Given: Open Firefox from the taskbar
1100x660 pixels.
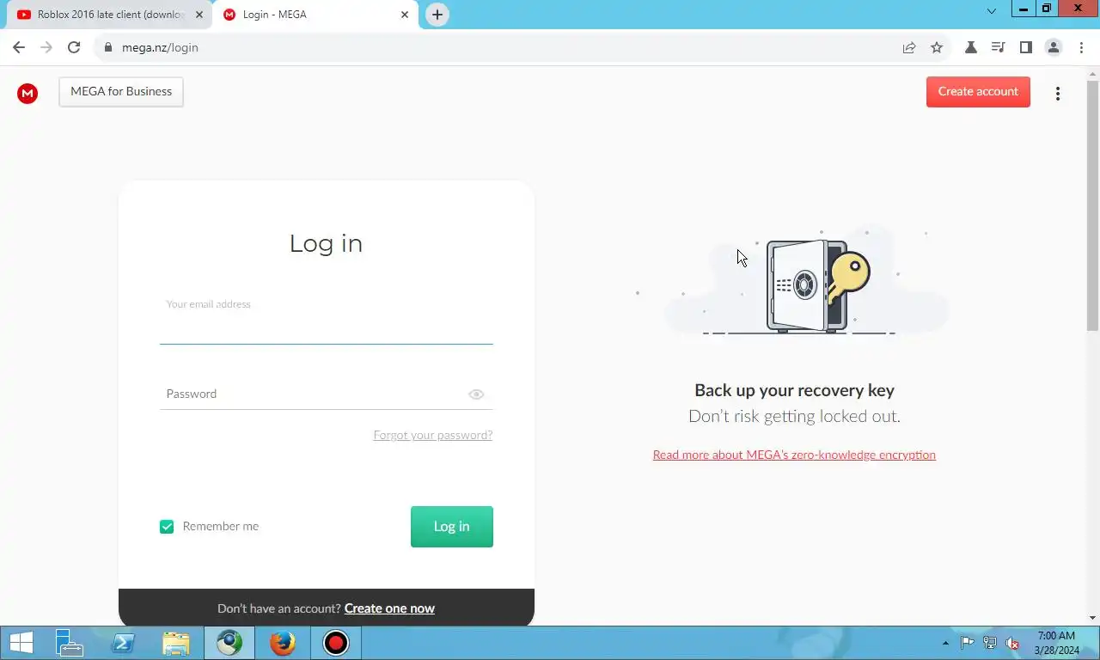Looking at the screenshot, I should click(282, 643).
